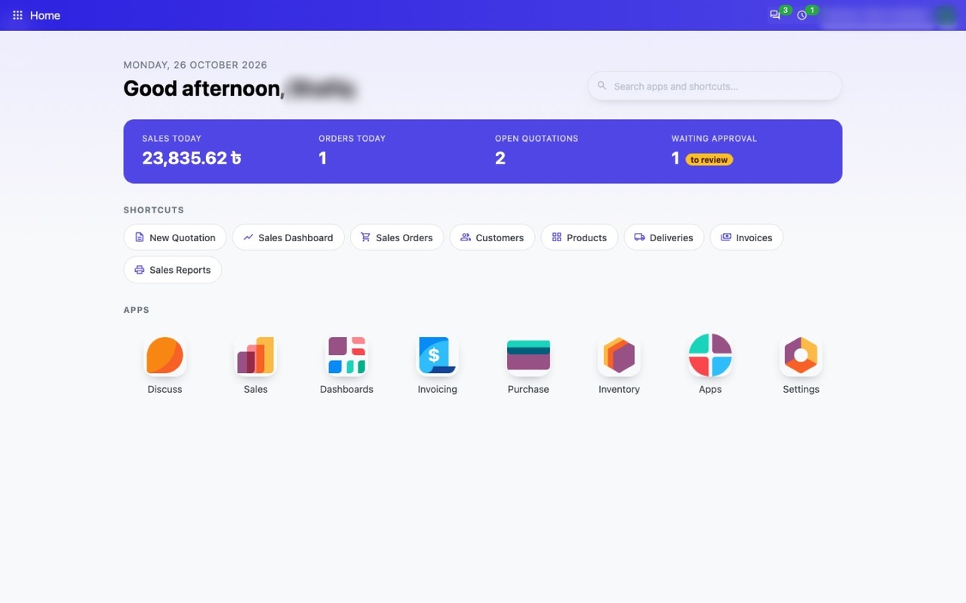Open the Discuss app icon
Image resolution: width=966 pixels, height=603 pixels.
pyautogui.click(x=165, y=355)
